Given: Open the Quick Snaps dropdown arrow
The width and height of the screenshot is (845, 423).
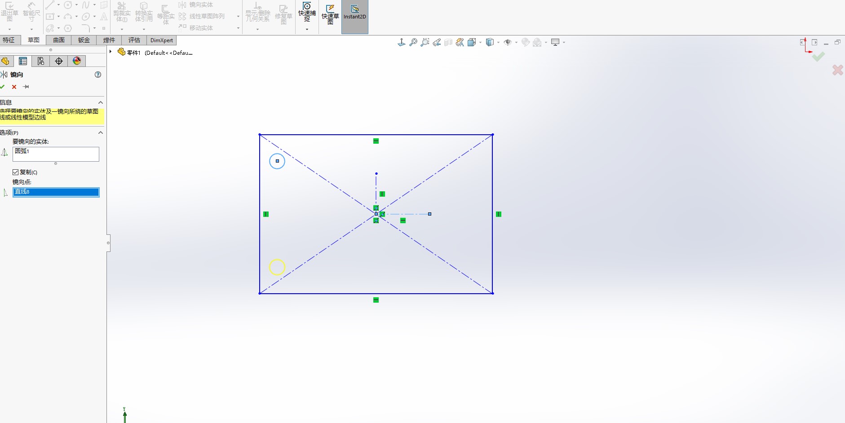Looking at the screenshot, I should point(307,29).
